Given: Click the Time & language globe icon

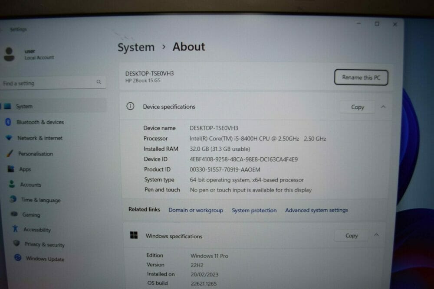Looking at the screenshot, I should tap(13, 199).
